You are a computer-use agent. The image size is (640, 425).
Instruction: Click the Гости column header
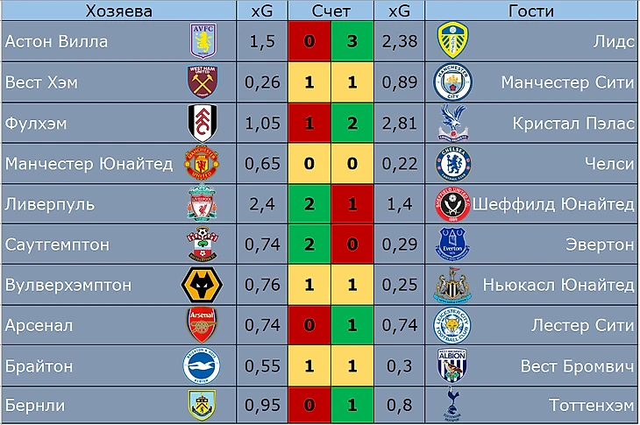[x=531, y=11]
